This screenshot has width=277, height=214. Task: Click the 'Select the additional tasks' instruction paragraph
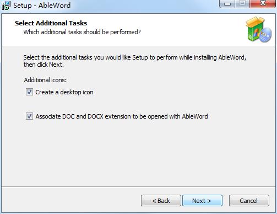135,61
